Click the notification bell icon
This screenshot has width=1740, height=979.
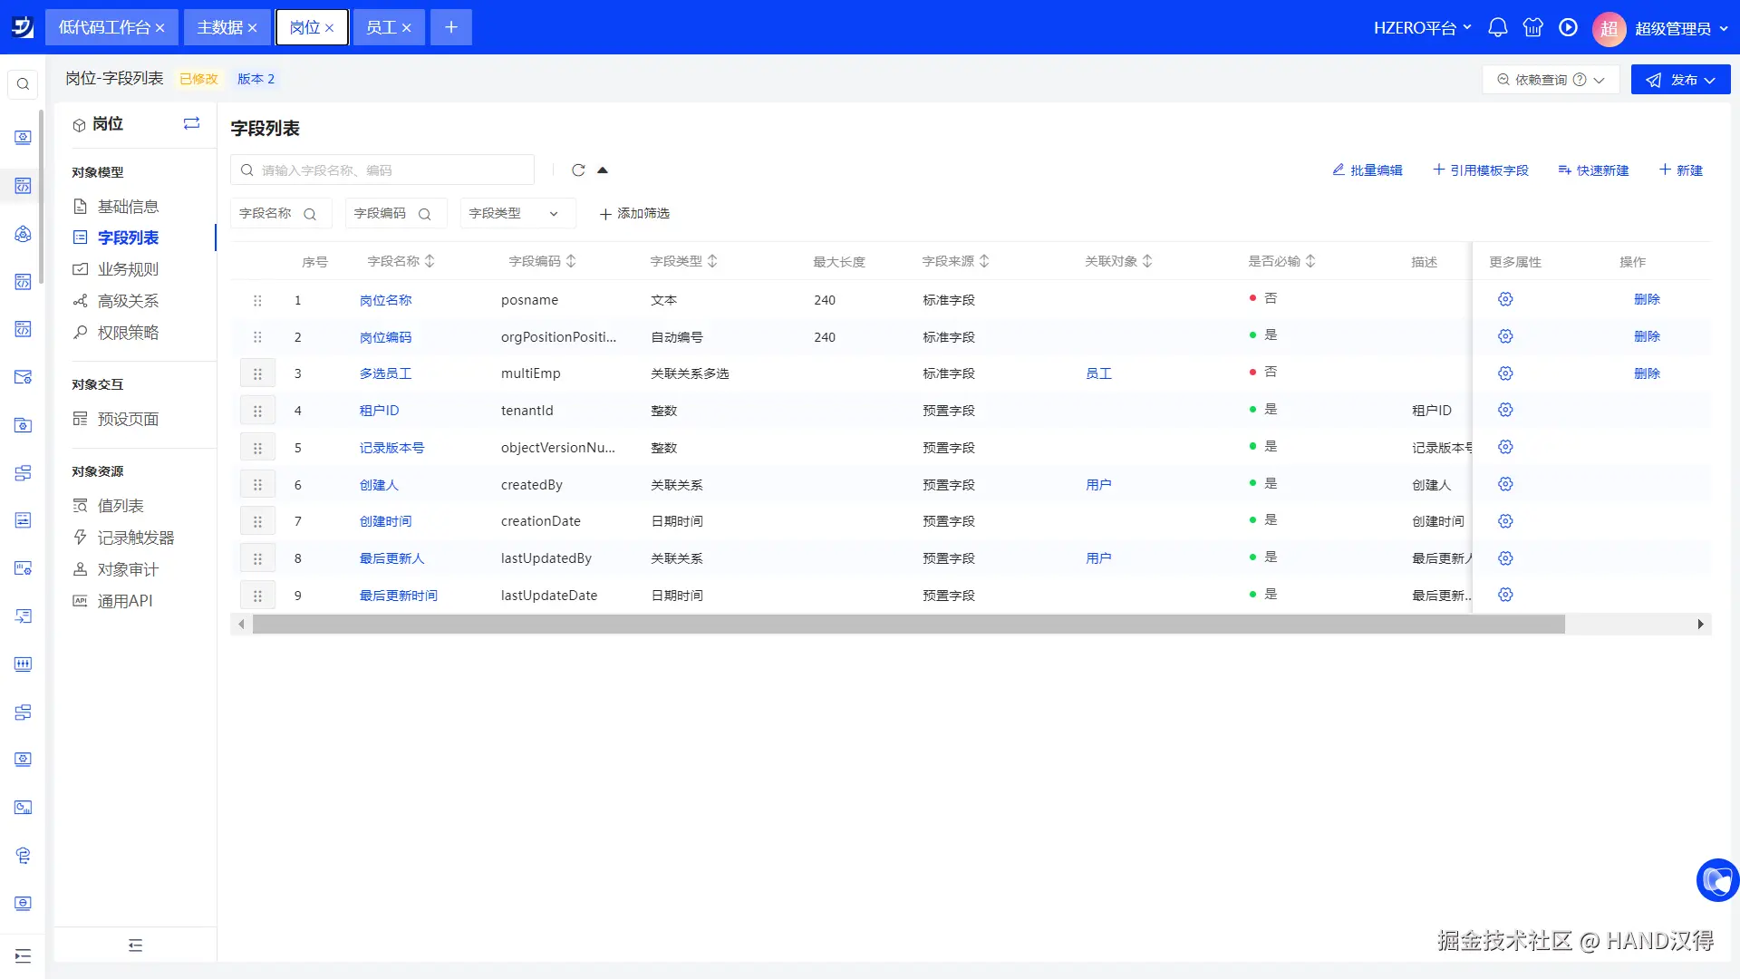[x=1497, y=27]
